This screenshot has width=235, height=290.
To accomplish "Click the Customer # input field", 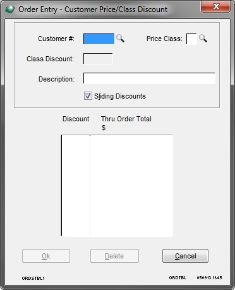I will [99, 39].
